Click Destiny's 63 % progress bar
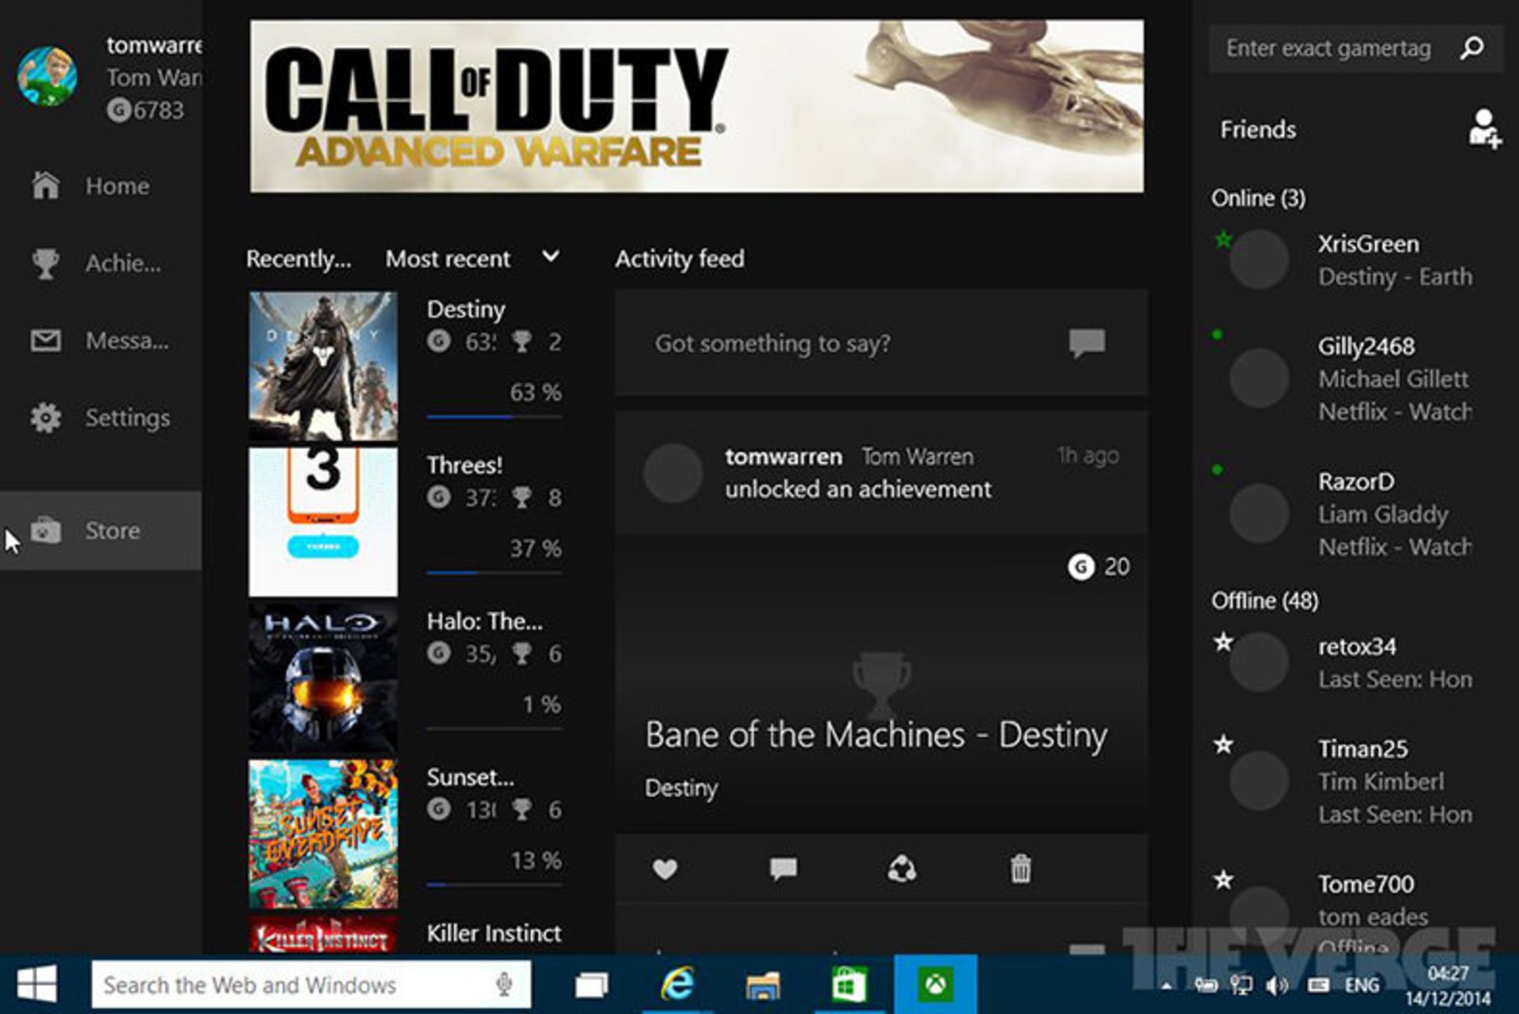Viewport: 1519px width, 1014px height. [494, 416]
